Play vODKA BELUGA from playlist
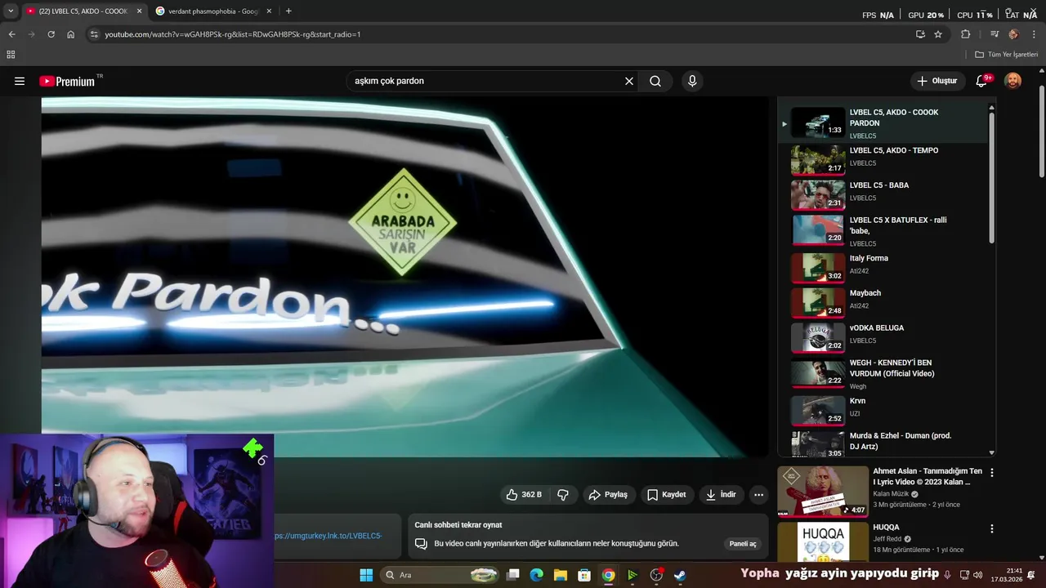The width and height of the screenshot is (1046, 588). tap(883, 337)
